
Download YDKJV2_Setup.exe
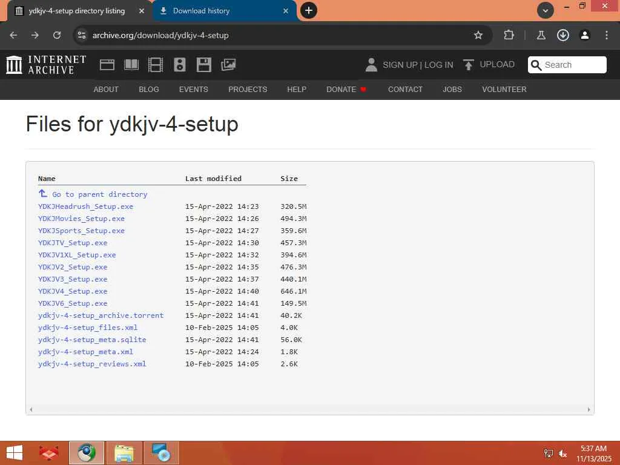(73, 267)
